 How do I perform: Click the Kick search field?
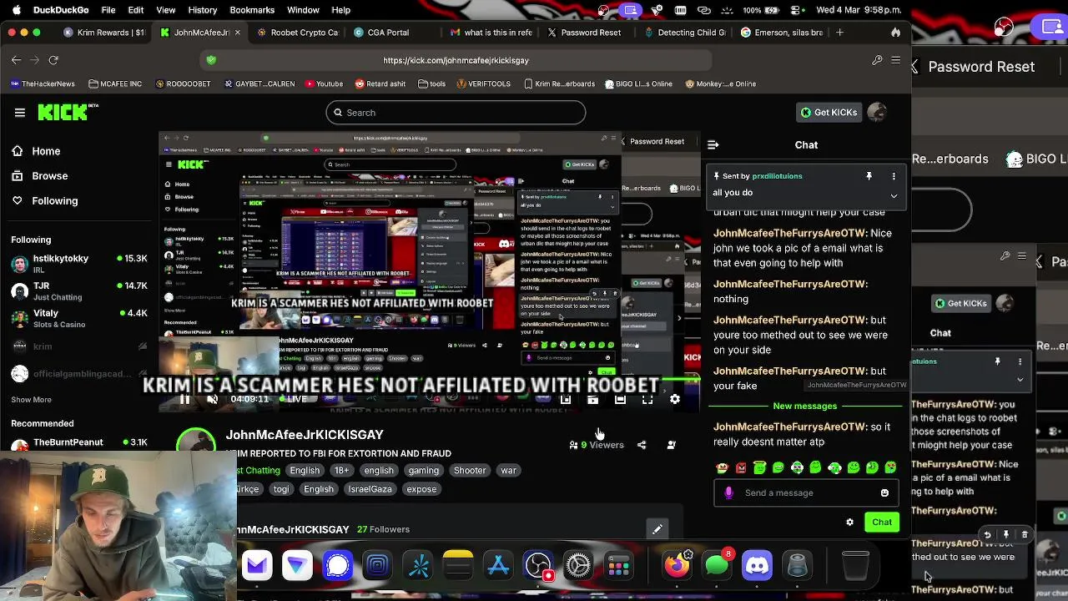pos(456,113)
